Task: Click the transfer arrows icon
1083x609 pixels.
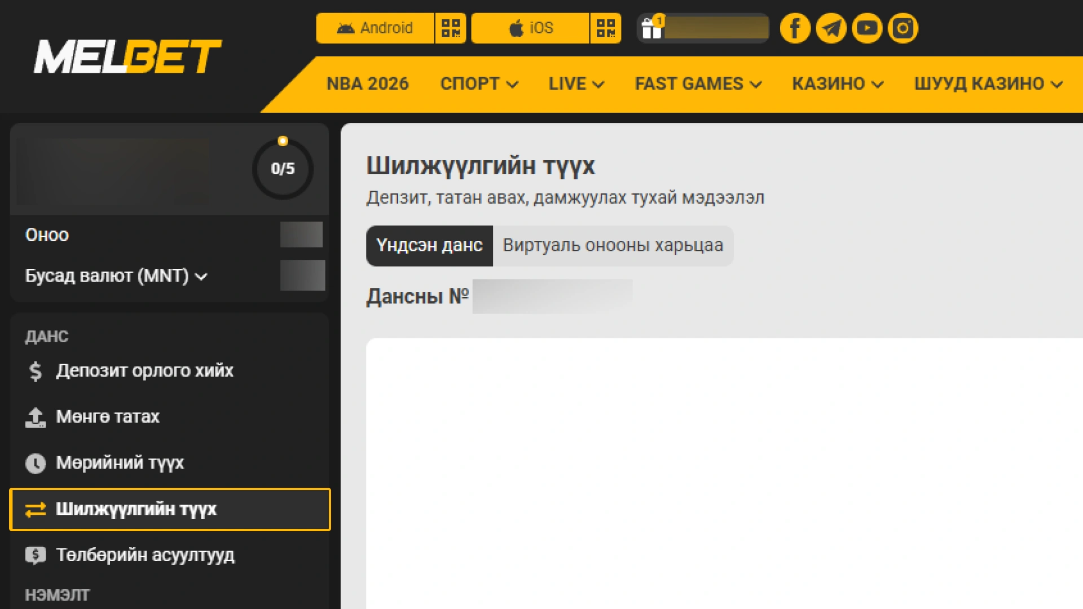Action: [36, 510]
